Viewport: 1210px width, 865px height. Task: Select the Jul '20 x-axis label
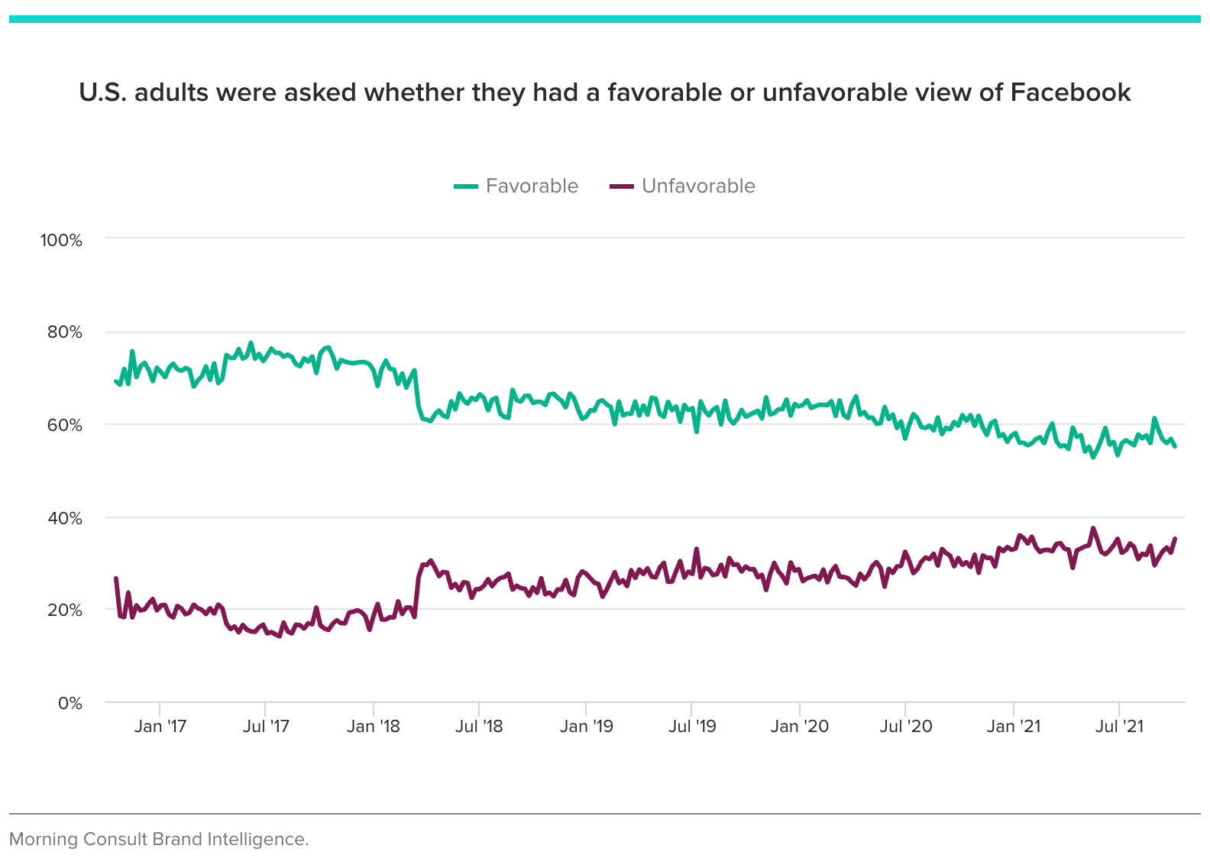[x=906, y=726]
